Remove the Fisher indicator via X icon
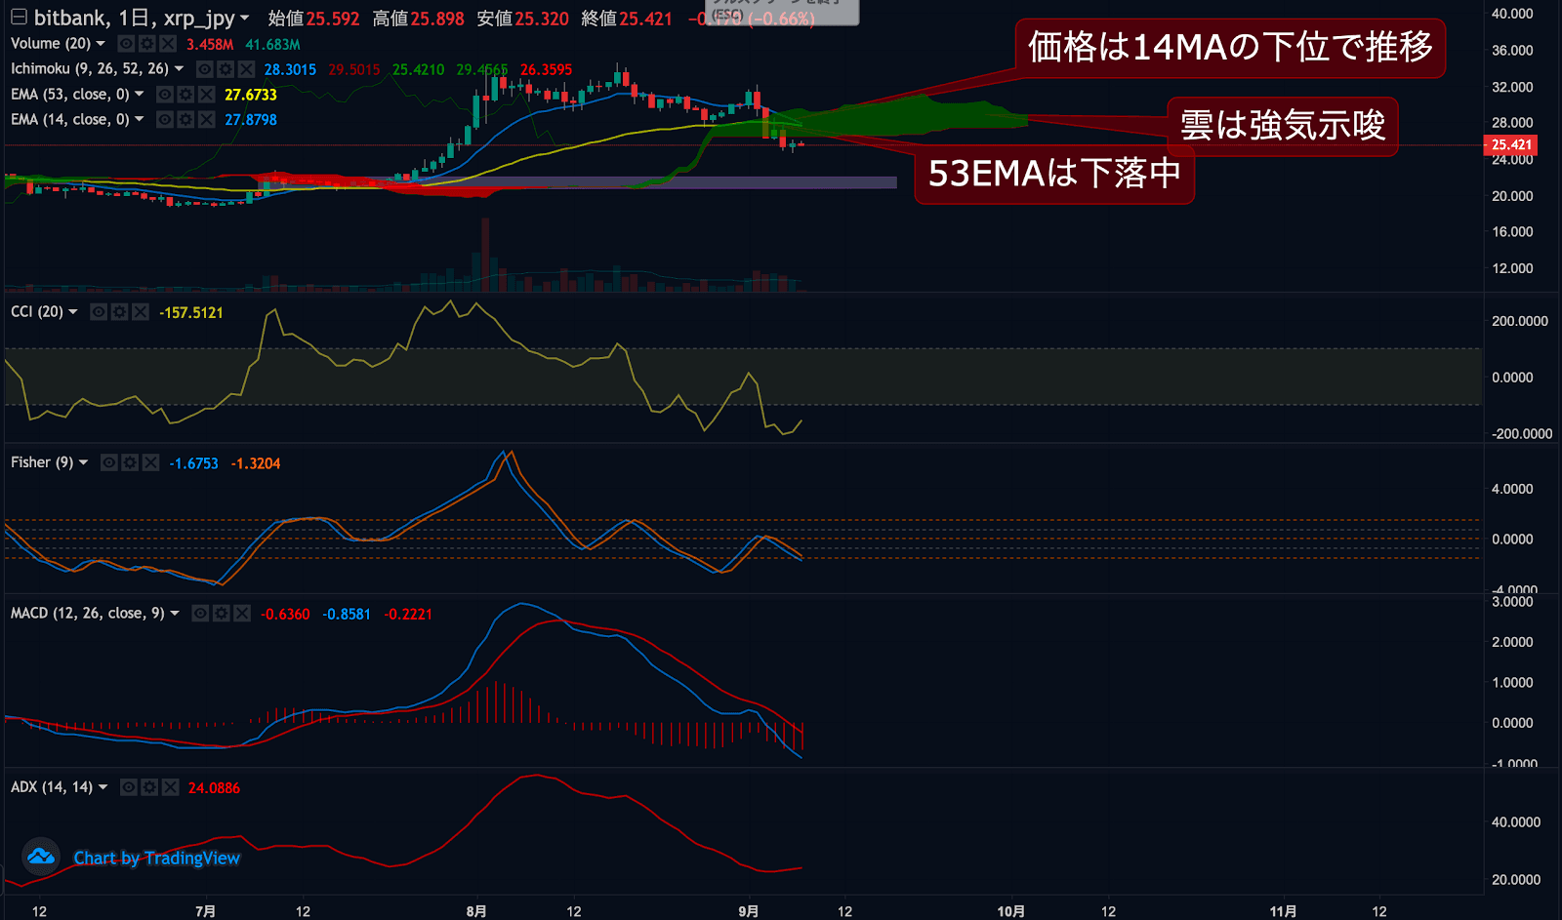1562x920 pixels. click(x=150, y=462)
